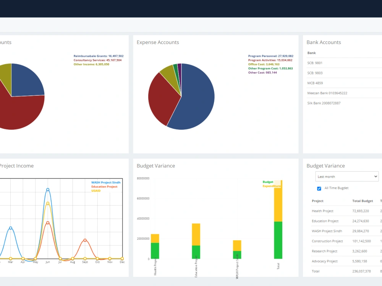
Task: Open the Last month dropdown
Action: 347,177
